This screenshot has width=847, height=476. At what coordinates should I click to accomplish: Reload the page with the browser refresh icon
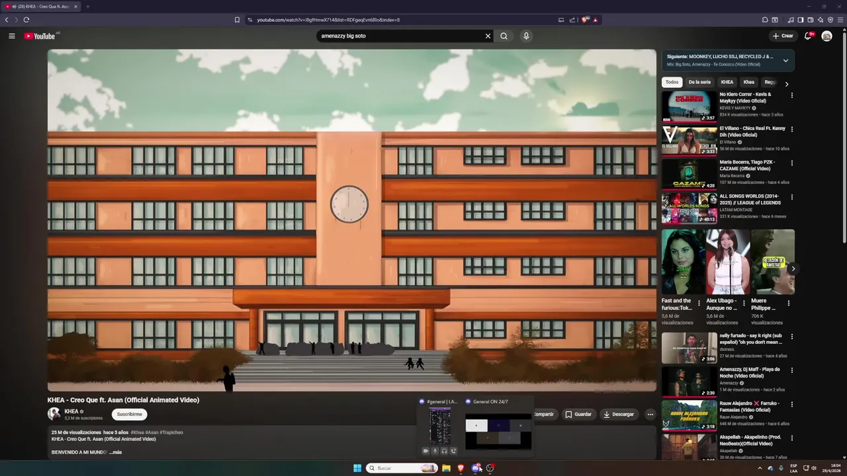[26, 20]
